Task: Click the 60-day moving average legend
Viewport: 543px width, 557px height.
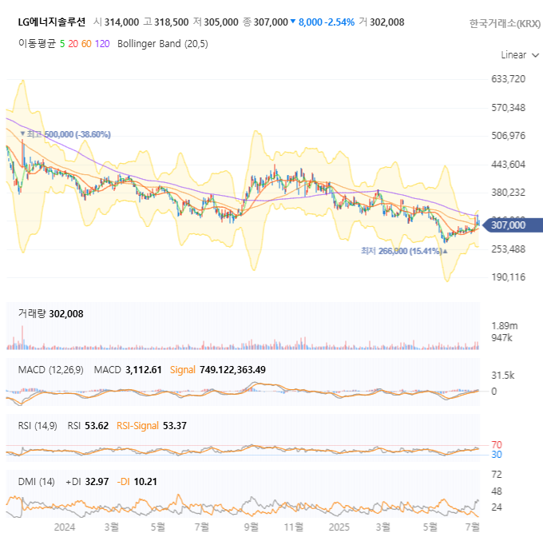Action: [x=86, y=44]
